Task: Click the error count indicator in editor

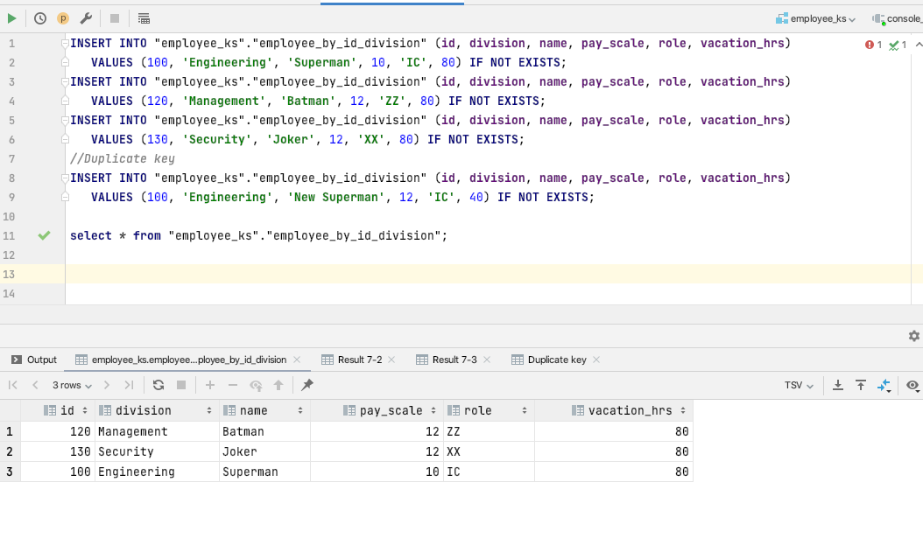Action: [x=873, y=44]
